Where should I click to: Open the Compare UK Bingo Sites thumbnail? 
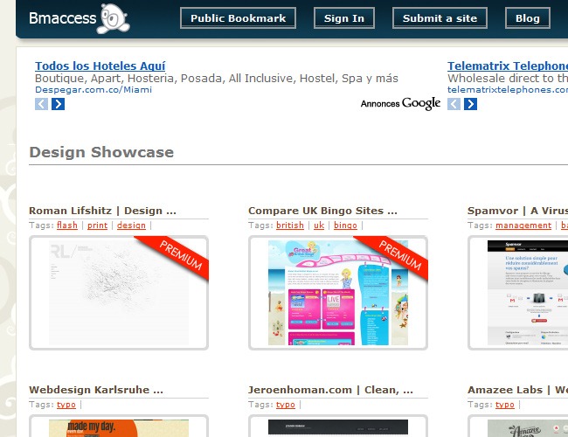click(338, 293)
